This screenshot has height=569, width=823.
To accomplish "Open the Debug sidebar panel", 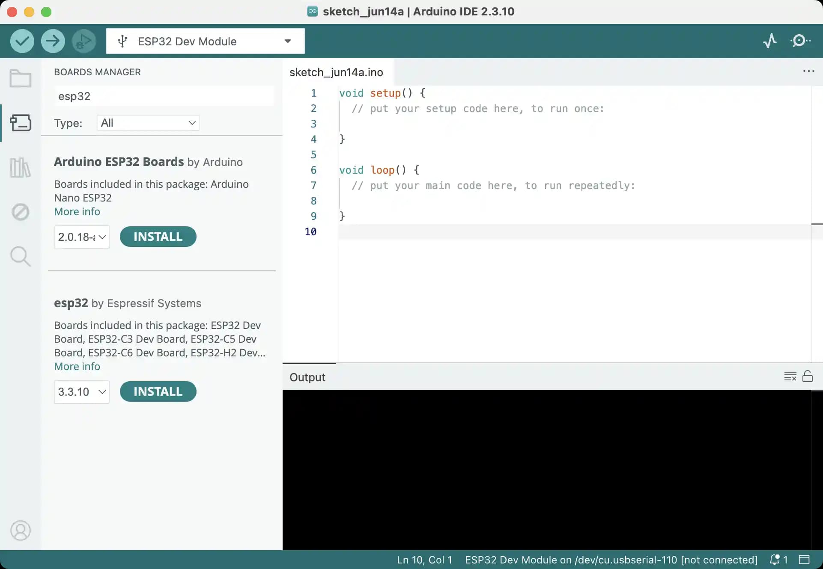I will pyautogui.click(x=21, y=212).
